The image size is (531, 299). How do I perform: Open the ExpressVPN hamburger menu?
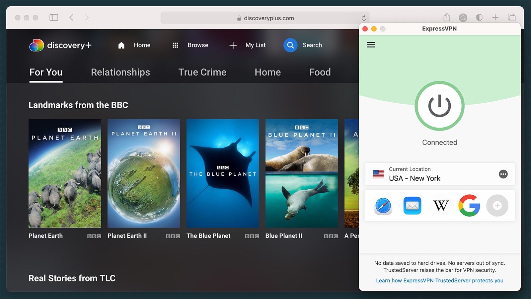(371, 45)
